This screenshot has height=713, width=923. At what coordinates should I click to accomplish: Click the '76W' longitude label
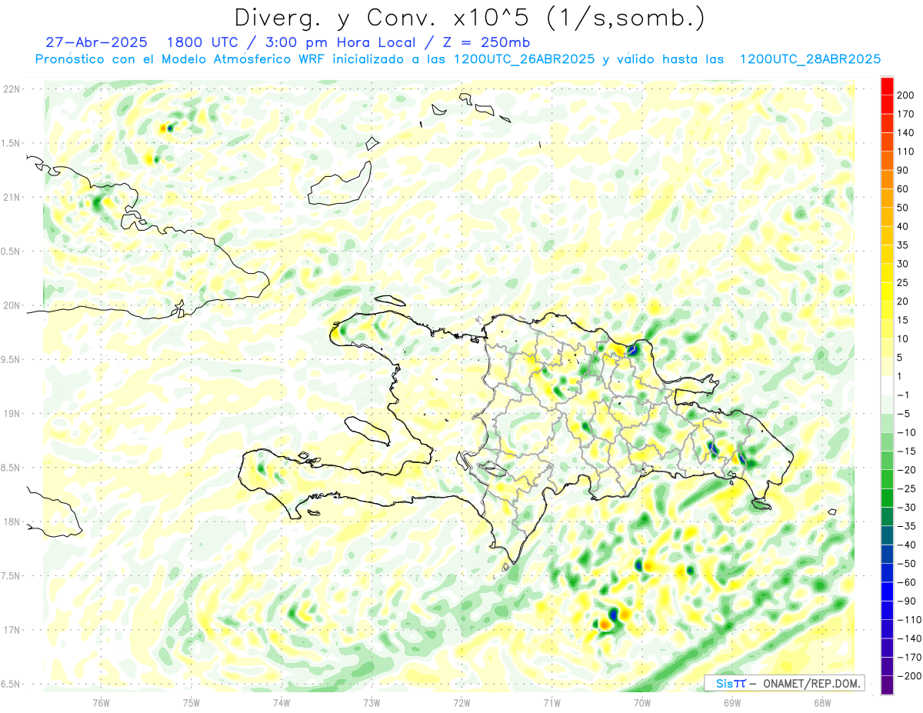click(x=101, y=701)
